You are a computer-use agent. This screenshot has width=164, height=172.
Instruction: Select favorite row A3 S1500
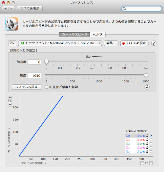pos(137,140)
